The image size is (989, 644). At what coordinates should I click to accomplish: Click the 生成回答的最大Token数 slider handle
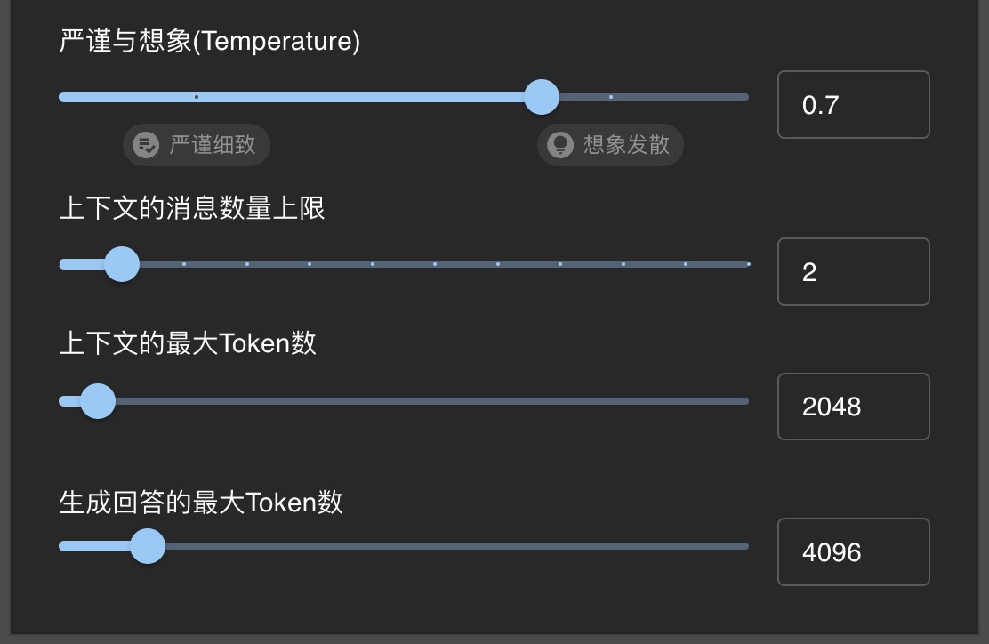click(x=148, y=545)
